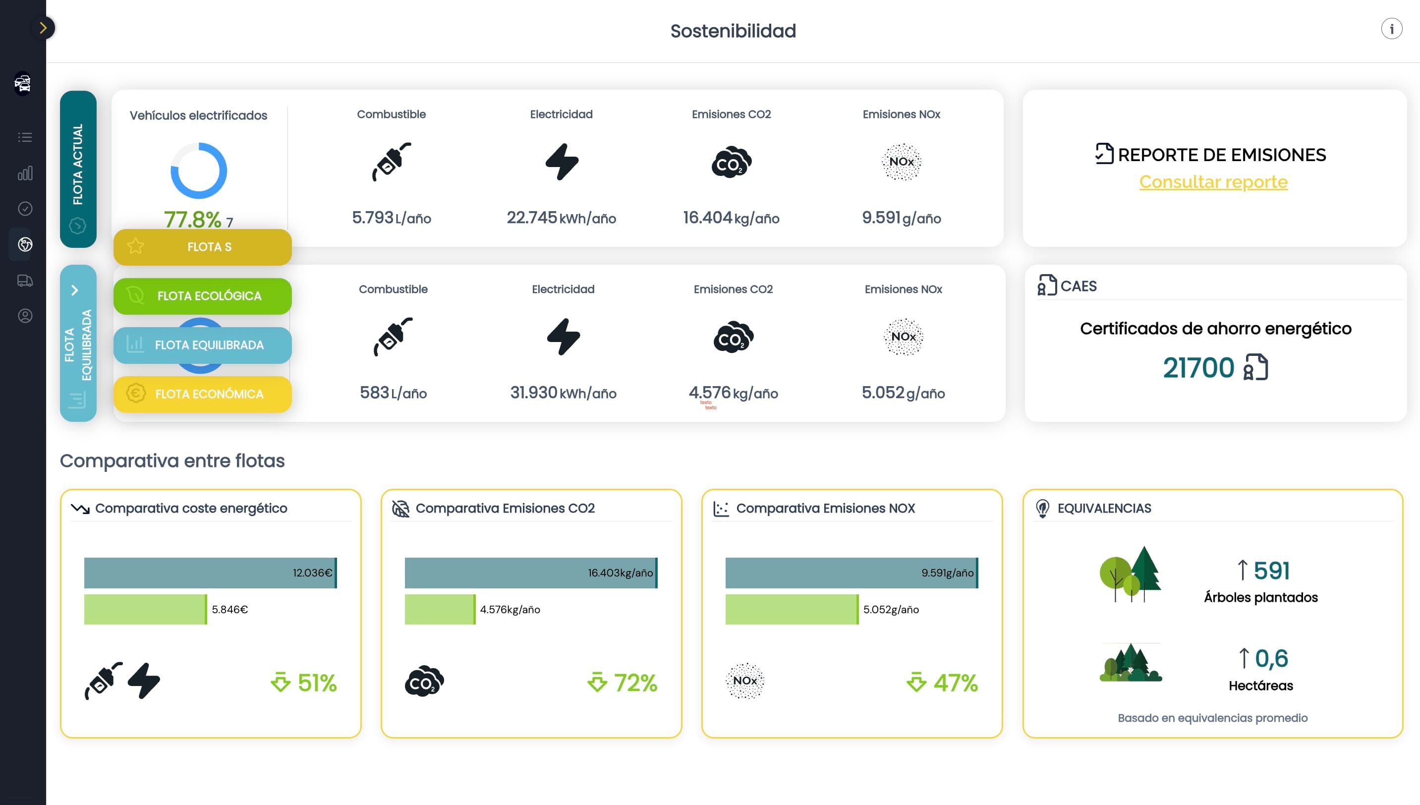
Task: Select the FLOTA S option
Action: point(202,246)
